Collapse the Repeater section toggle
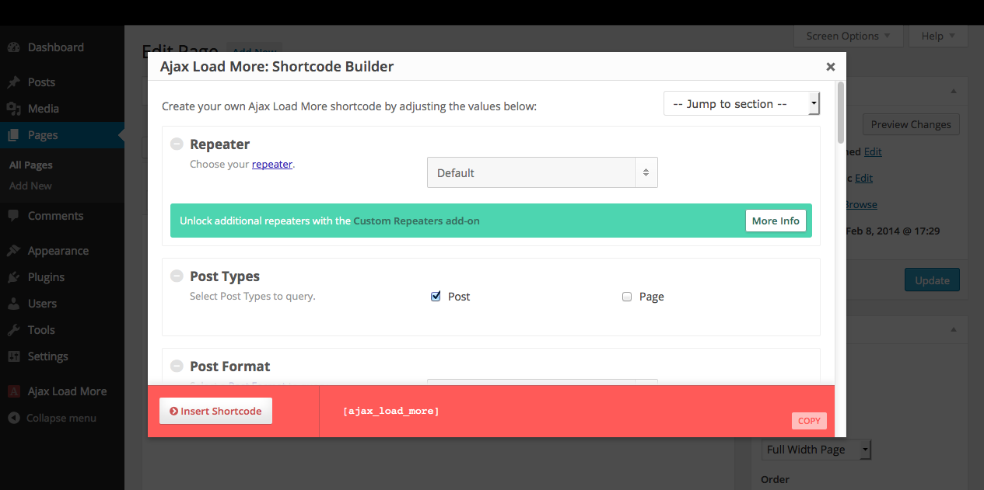Image resolution: width=984 pixels, height=490 pixels. pos(177,144)
